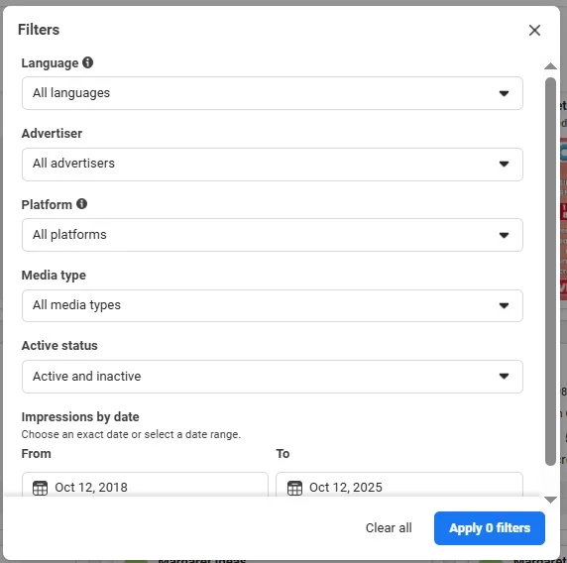Click the Clear all button

click(x=389, y=527)
